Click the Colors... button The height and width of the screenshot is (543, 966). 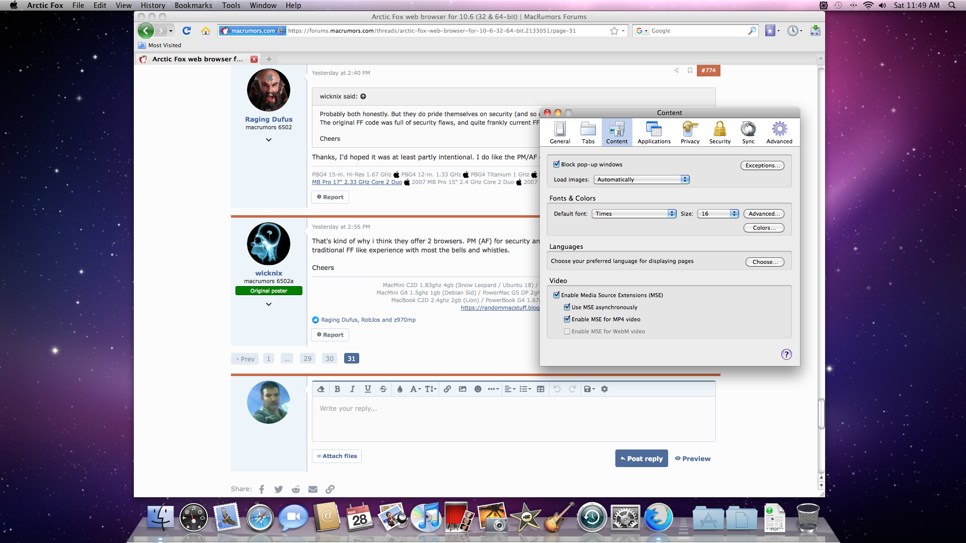[764, 228]
